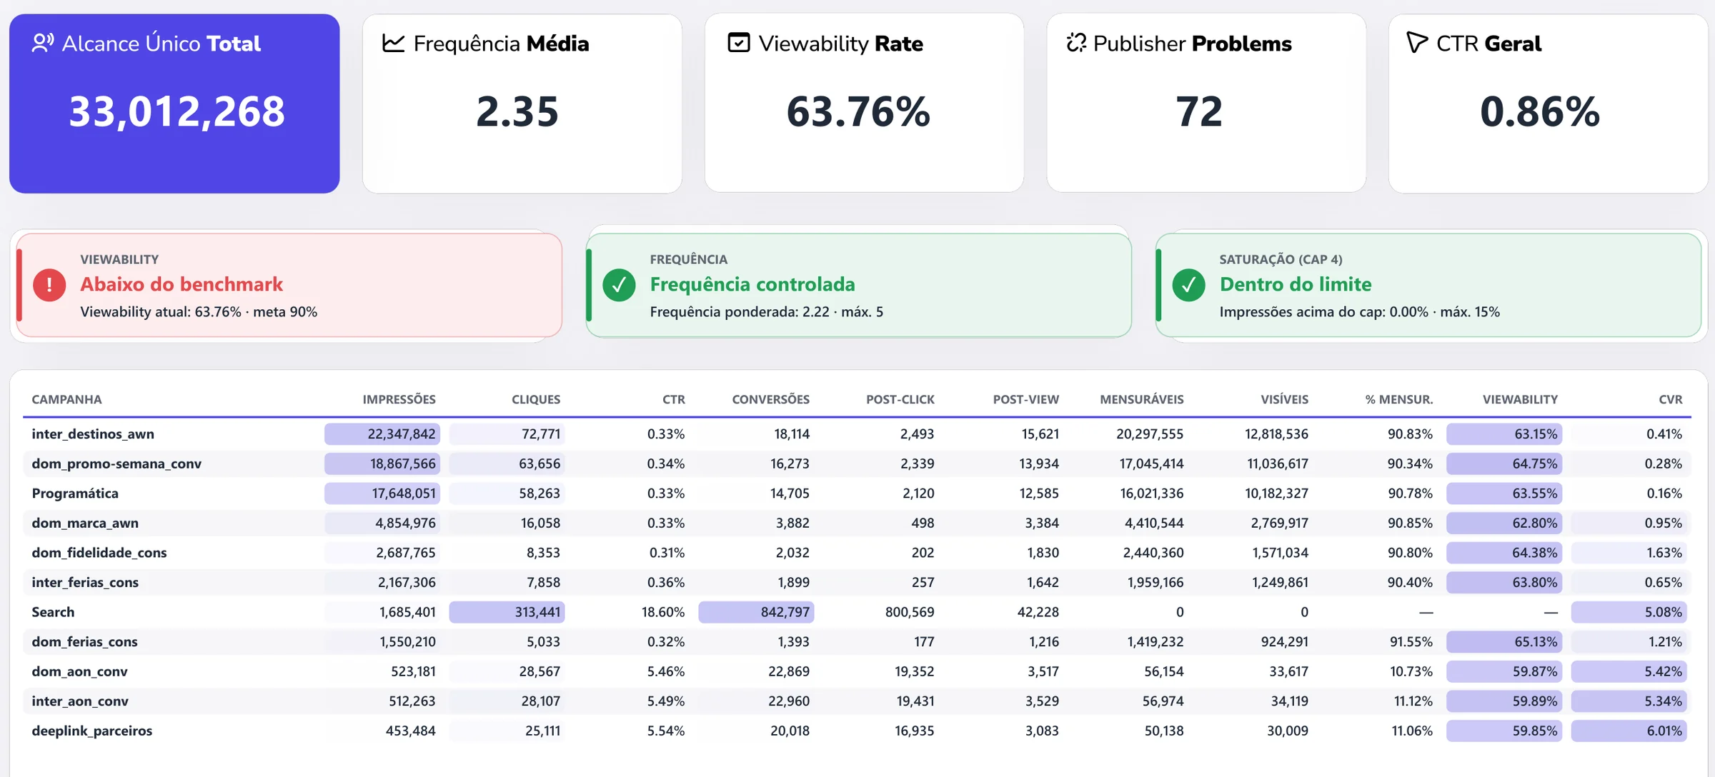This screenshot has height=777, width=1715.
Task: Click the 18.60% CTR cell for Search
Action: [663, 612]
